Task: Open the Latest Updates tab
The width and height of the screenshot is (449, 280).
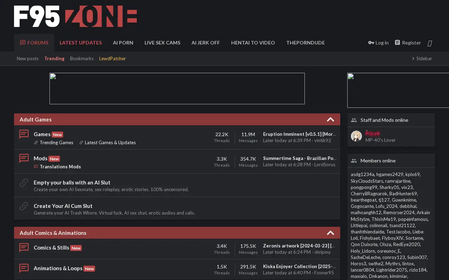Action: pyautogui.click(x=81, y=43)
